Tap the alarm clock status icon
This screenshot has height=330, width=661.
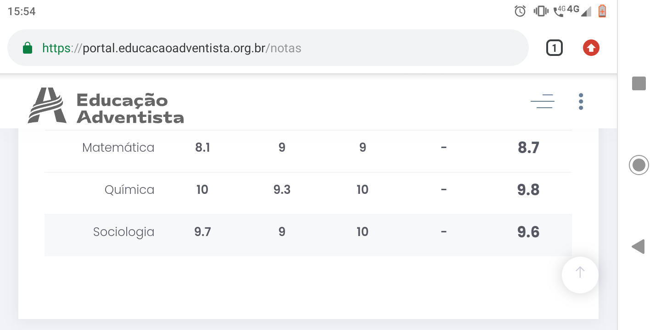(x=520, y=11)
